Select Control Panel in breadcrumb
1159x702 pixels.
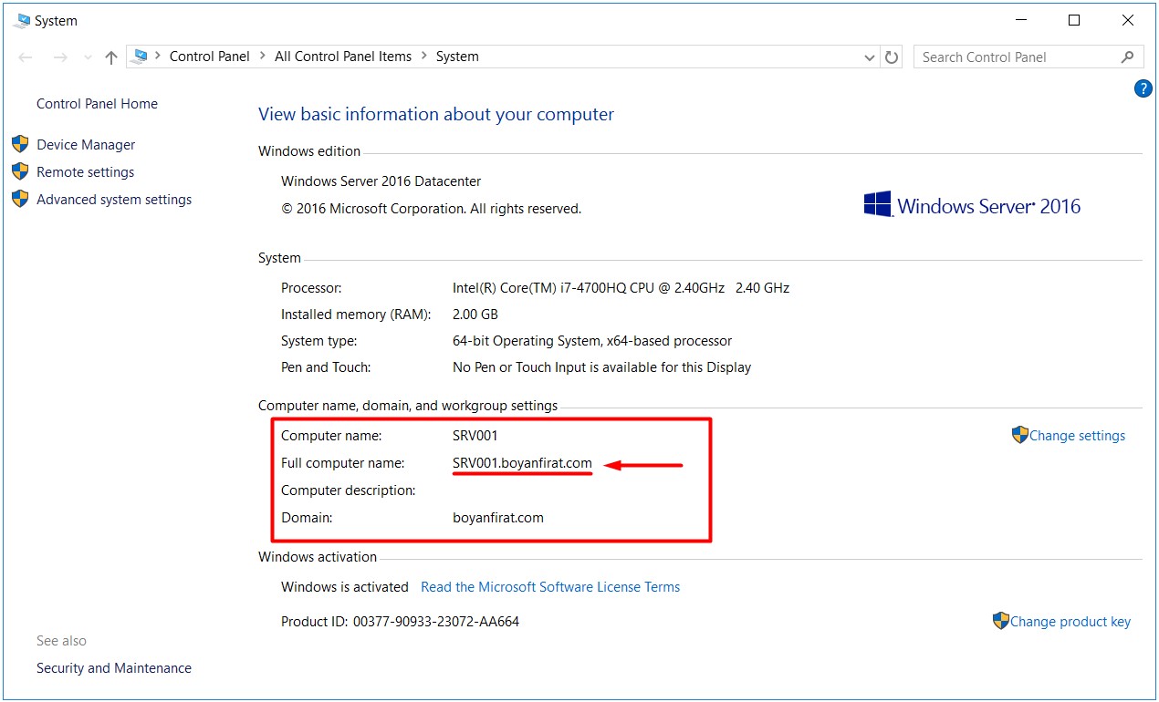click(x=210, y=57)
